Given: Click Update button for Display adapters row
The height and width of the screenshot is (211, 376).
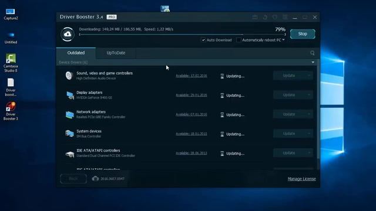Looking at the screenshot, I should (x=289, y=95).
